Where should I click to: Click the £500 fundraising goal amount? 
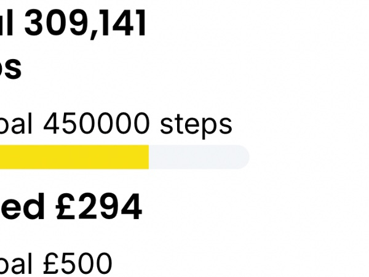77,263
